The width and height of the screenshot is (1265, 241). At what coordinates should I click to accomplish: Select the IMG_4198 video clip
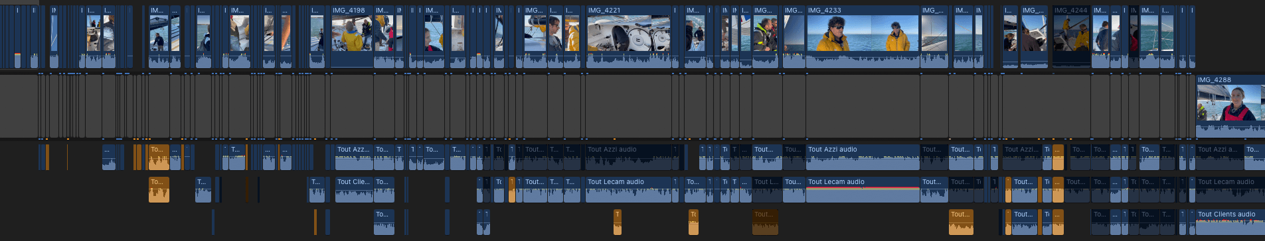point(352,37)
